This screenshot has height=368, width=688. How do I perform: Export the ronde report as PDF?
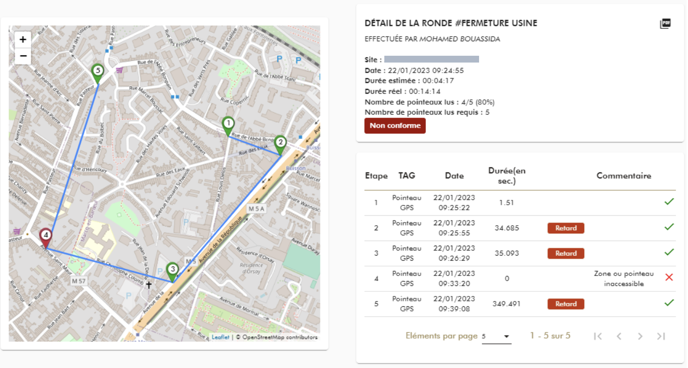(665, 23)
